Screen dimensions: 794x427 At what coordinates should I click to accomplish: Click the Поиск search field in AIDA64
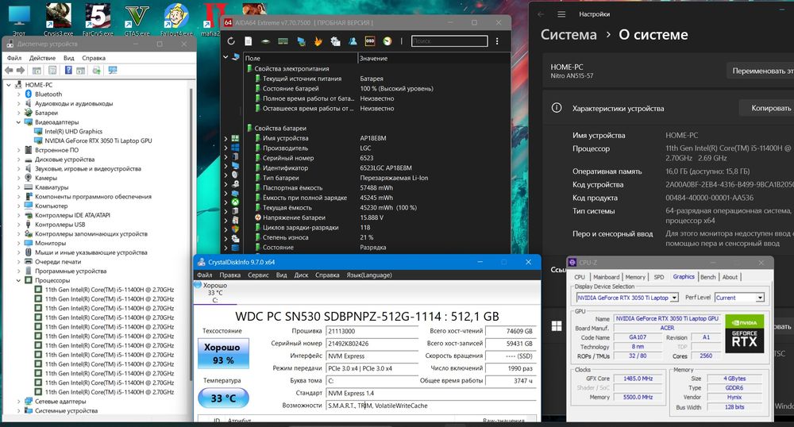pyautogui.click(x=449, y=41)
